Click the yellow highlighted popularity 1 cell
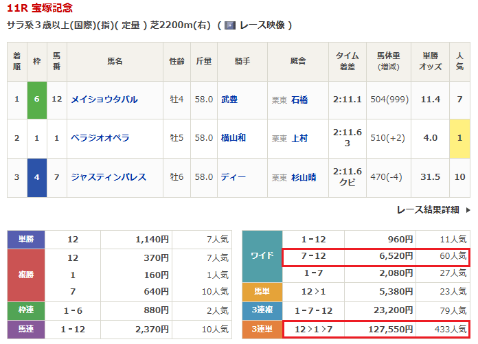The image size is (478, 344). 459,138
